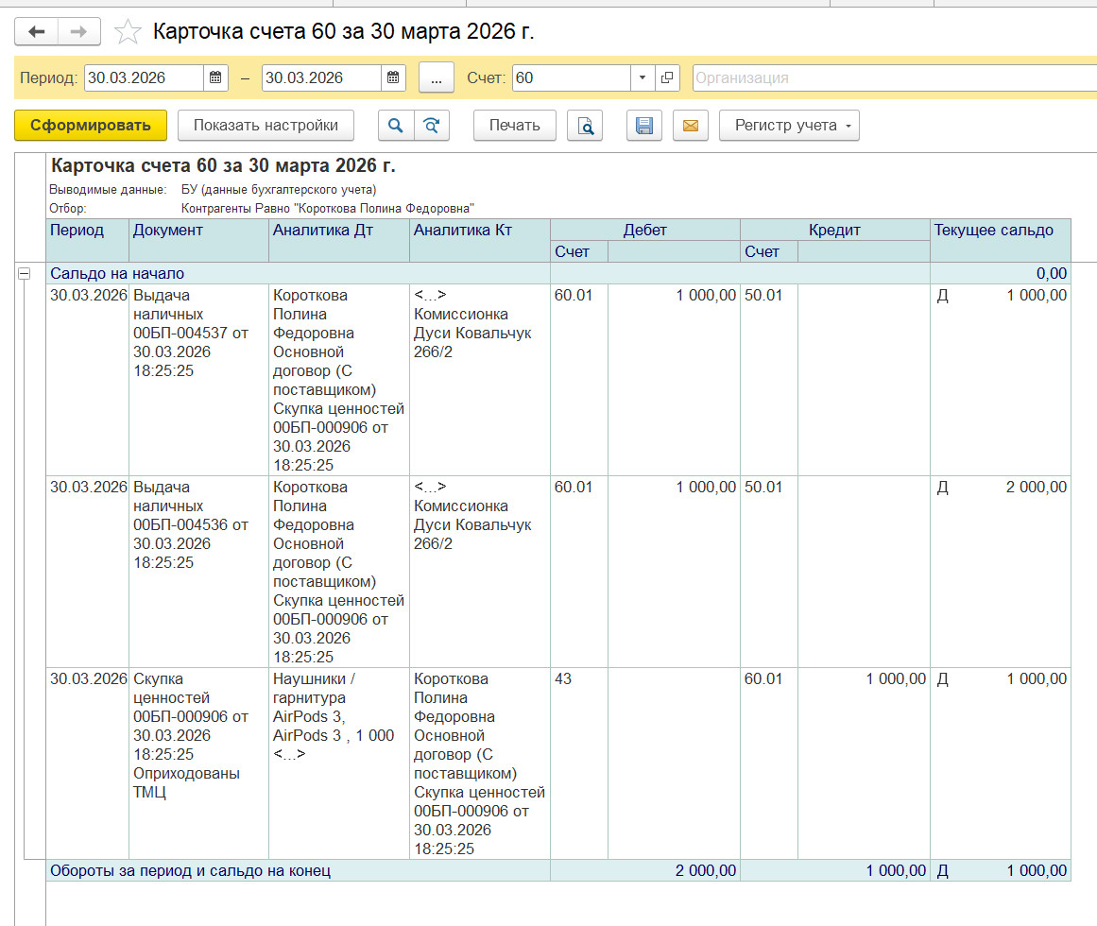
Task: Save report with the floppy disk icon
Action: [x=644, y=126]
